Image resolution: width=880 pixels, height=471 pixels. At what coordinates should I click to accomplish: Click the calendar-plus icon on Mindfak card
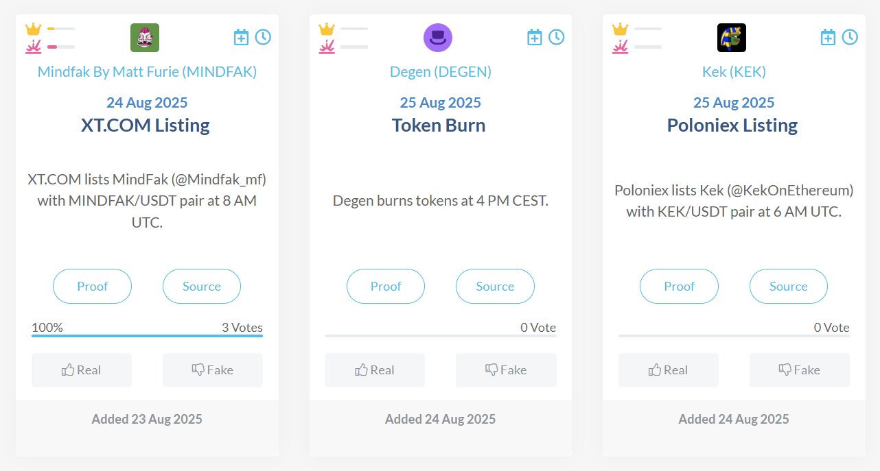tap(241, 37)
